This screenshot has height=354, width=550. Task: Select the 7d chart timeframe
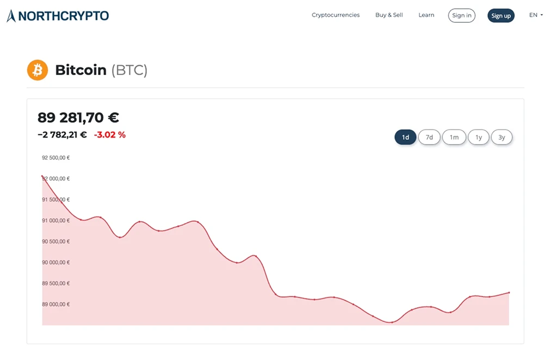pos(429,137)
